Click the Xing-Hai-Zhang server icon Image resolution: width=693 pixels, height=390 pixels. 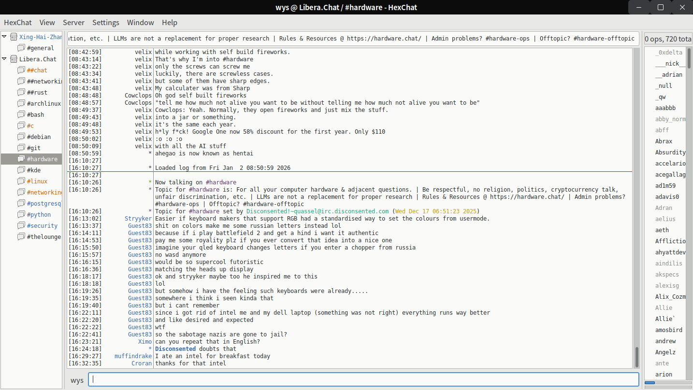[x=14, y=37]
